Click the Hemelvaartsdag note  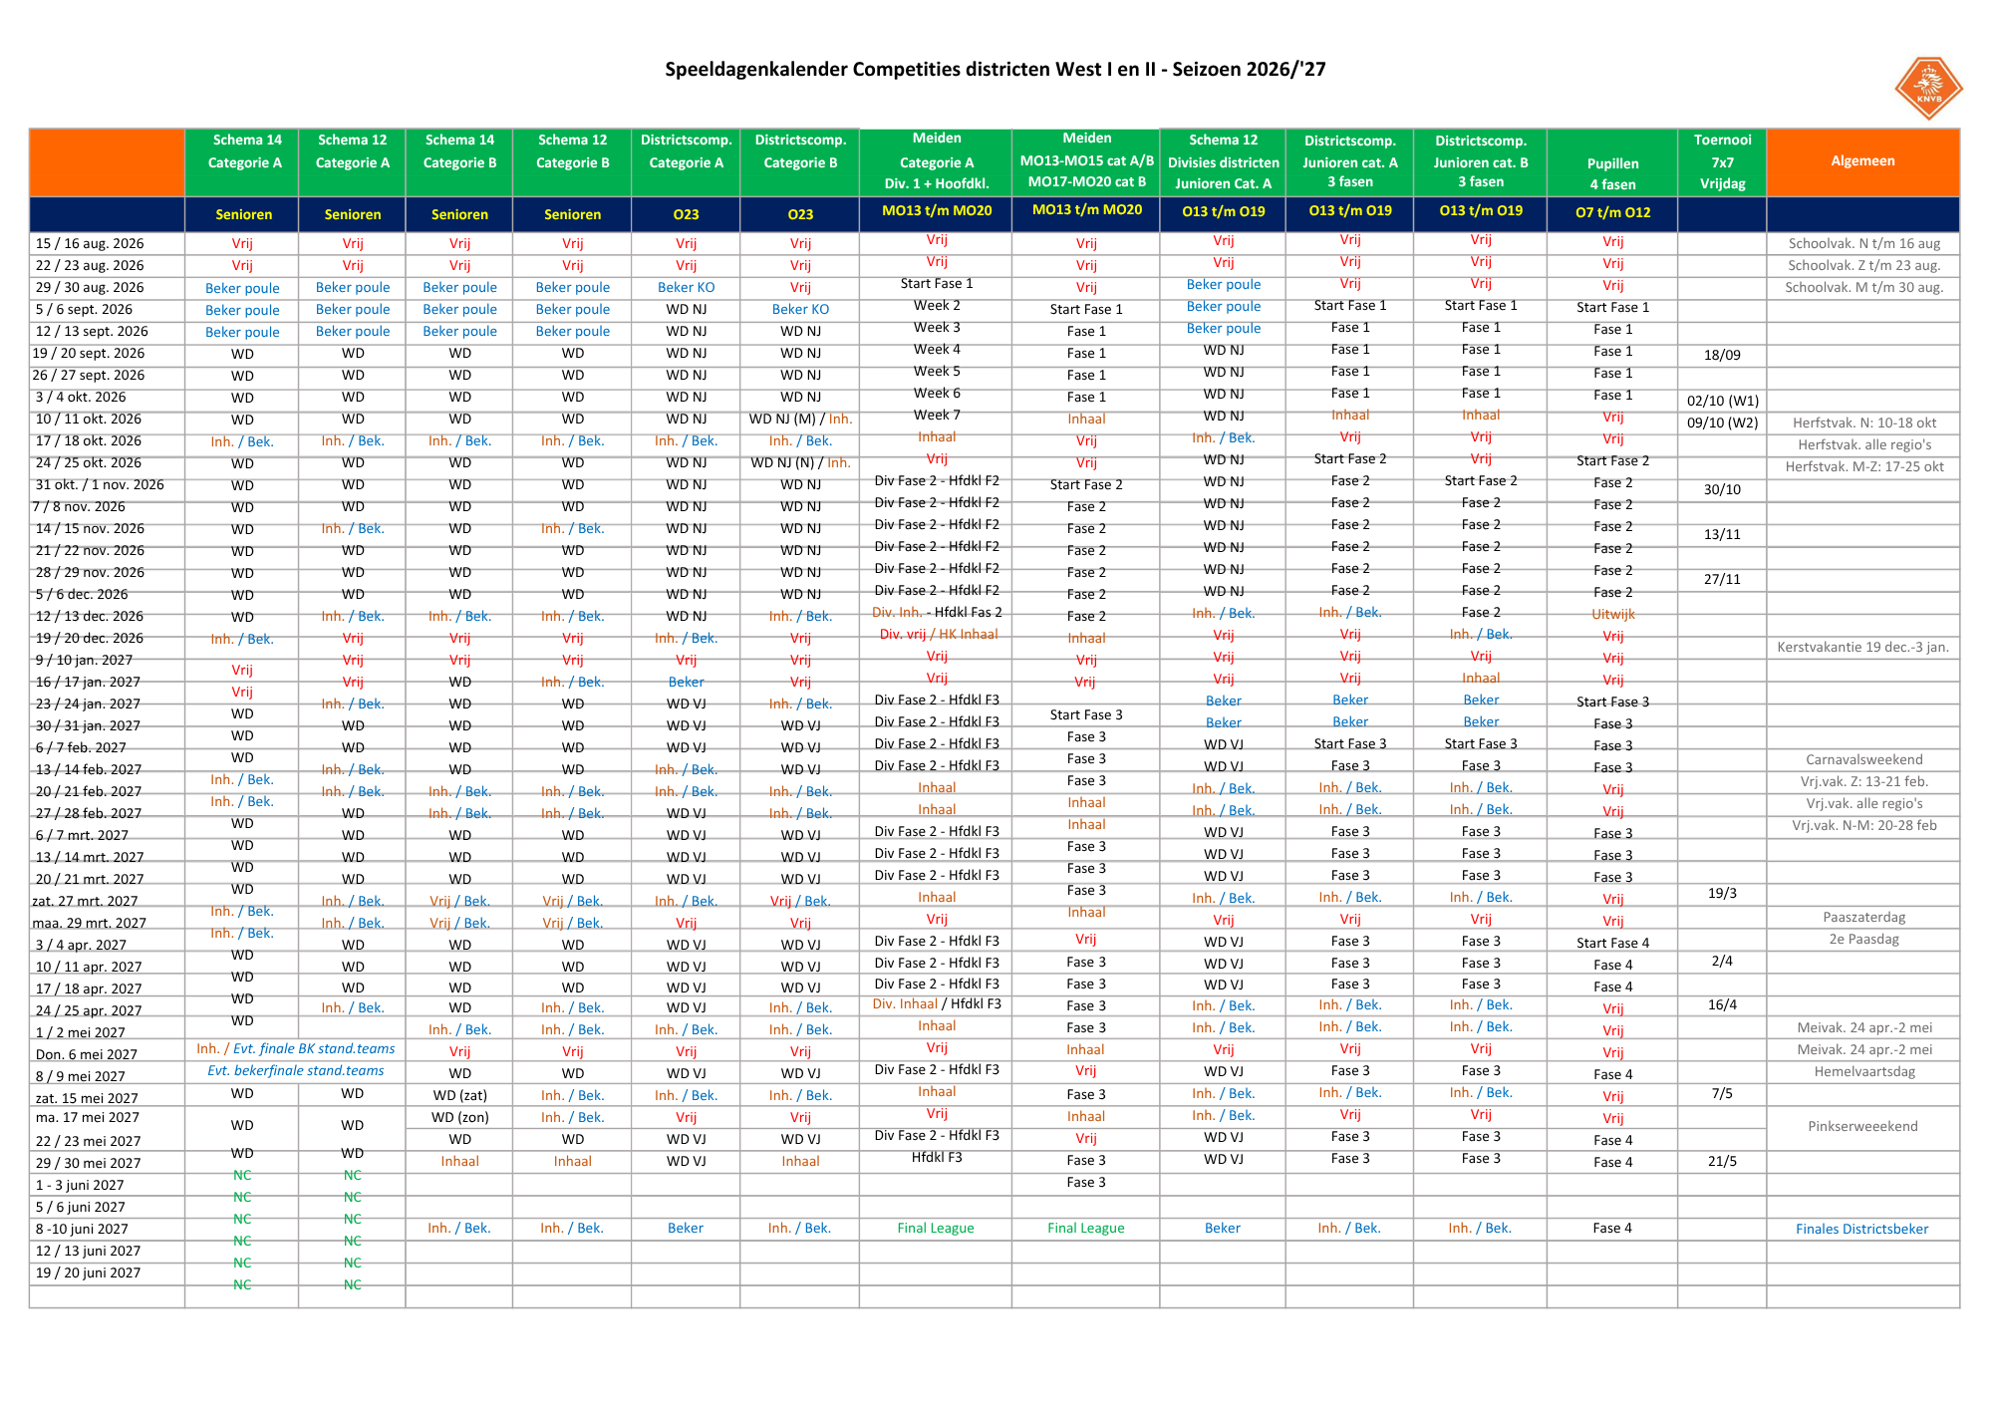(1863, 1072)
